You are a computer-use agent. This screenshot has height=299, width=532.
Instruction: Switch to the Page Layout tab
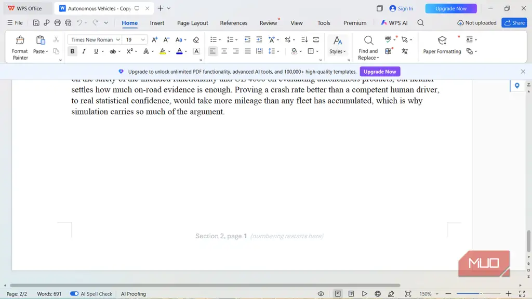[x=192, y=23]
